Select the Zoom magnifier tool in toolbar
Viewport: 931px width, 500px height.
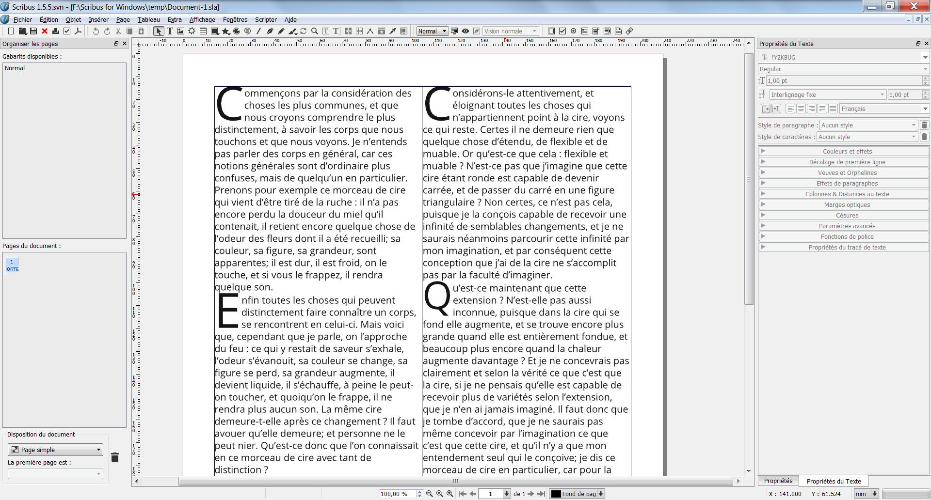point(315,31)
